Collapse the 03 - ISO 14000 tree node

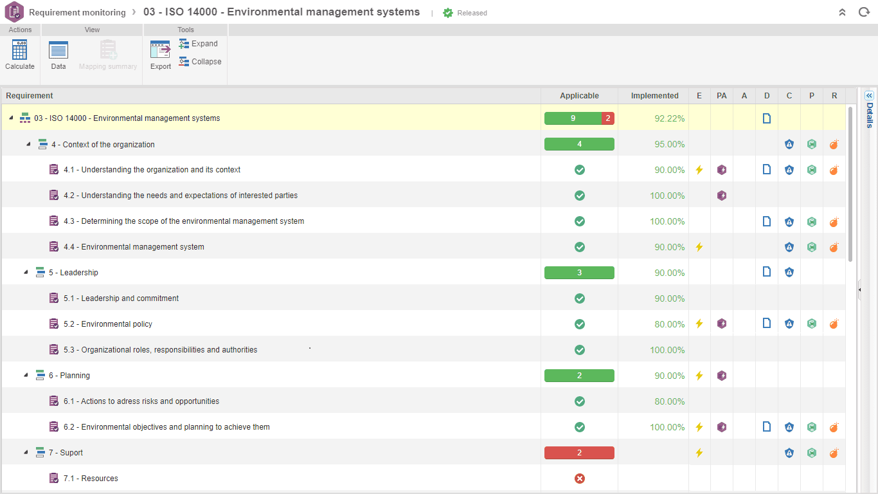pos(11,118)
